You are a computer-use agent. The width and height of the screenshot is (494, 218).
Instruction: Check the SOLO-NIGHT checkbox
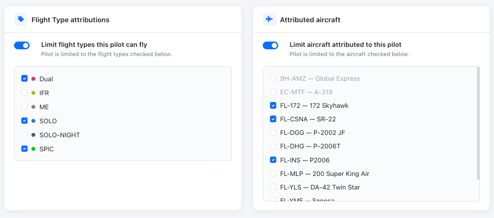coord(25,135)
